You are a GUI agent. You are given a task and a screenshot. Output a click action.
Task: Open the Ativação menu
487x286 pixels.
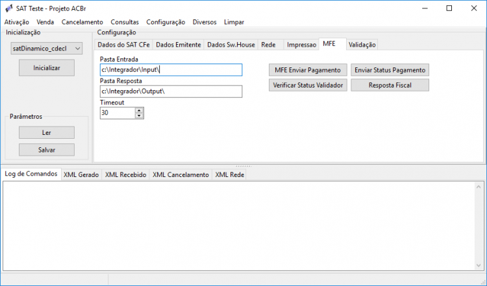click(x=17, y=22)
